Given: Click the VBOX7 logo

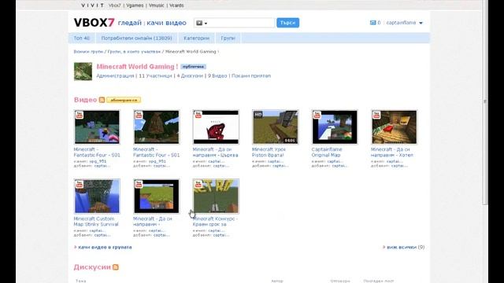Looking at the screenshot, I should 94,23.
